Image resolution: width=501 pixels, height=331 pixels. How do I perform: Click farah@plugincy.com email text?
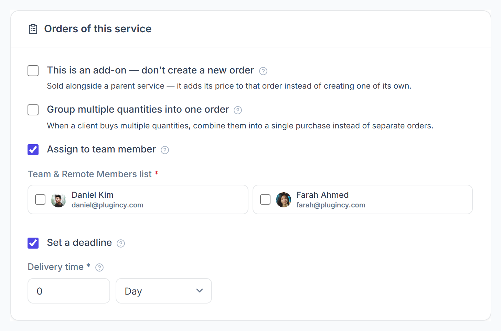point(331,205)
